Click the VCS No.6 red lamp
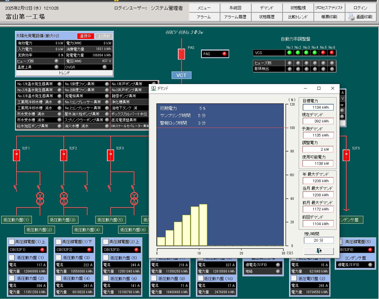This screenshot has width=379, height=299. click(332, 53)
